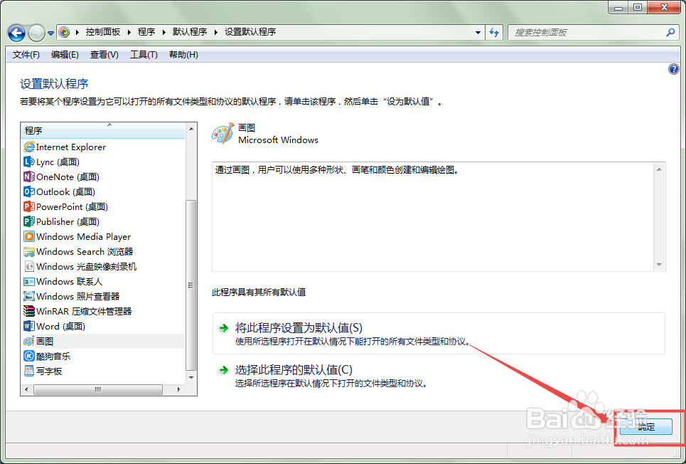Image resolution: width=686 pixels, height=464 pixels.
Task: Go to 控制面板 breadcrumb
Action: (103, 32)
